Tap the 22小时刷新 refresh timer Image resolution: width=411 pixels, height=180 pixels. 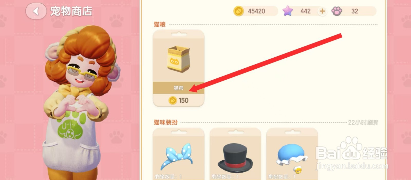pos(363,122)
